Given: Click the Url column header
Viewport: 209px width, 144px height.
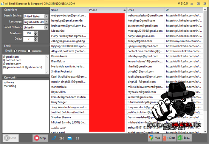Looking at the screenshot, I should click(183, 10).
